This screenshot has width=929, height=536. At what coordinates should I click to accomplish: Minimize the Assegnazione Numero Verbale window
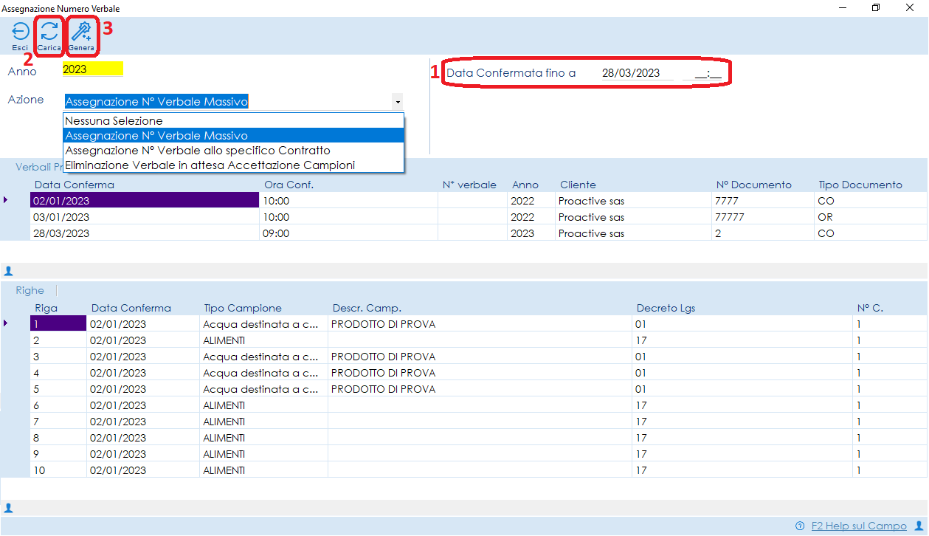click(x=842, y=8)
